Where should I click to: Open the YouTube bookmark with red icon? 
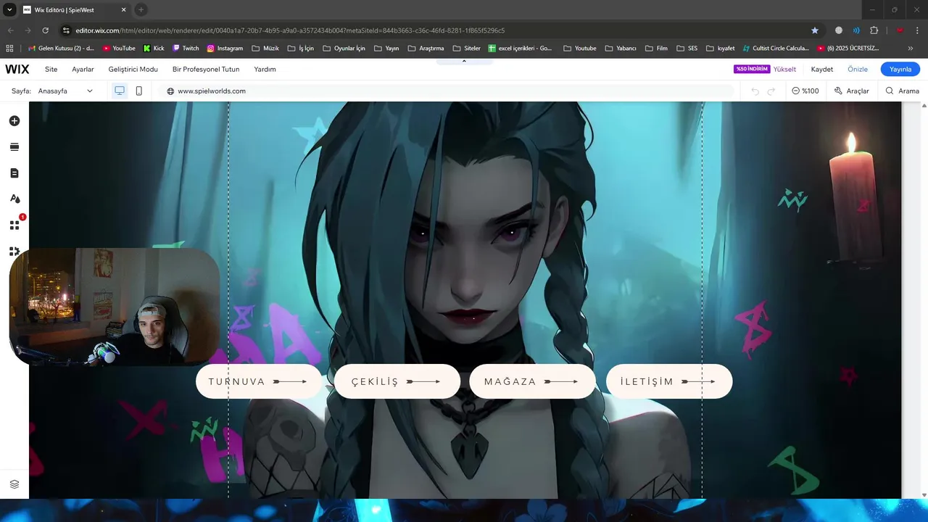coord(119,49)
